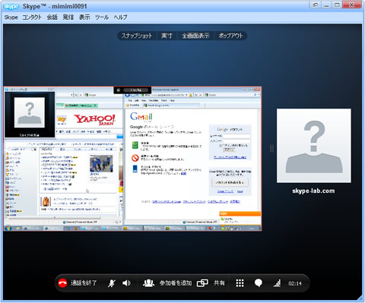
Task: Open the コンタクト menu
Action: click(x=32, y=17)
